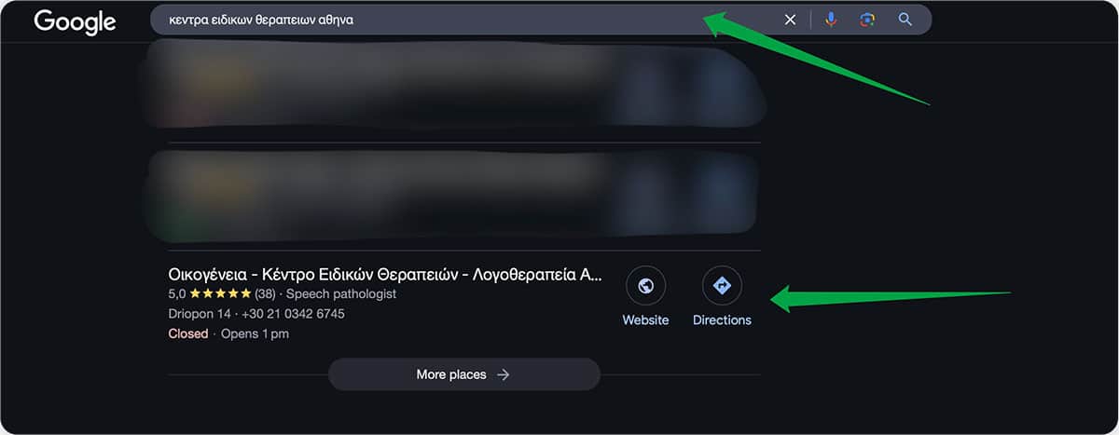Open the first blurred place result
The image size is (1119, 435).
tap(448, 88)
